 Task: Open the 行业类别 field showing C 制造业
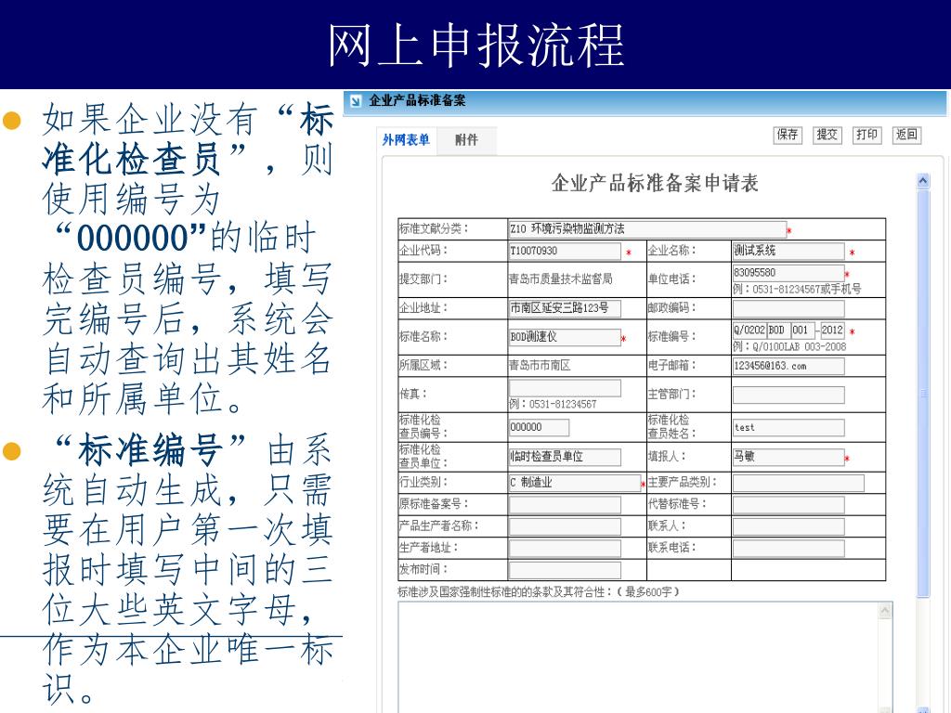click(x=574, y=483)
